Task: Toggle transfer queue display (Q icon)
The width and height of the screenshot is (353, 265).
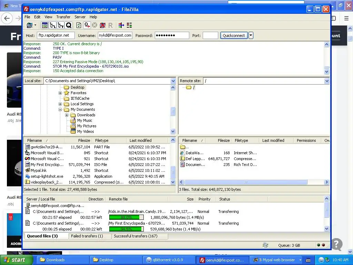Action: click(69, 25)
